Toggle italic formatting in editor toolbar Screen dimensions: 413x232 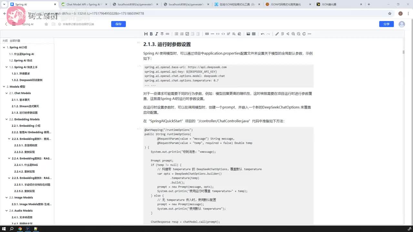(x=156, y=34)
